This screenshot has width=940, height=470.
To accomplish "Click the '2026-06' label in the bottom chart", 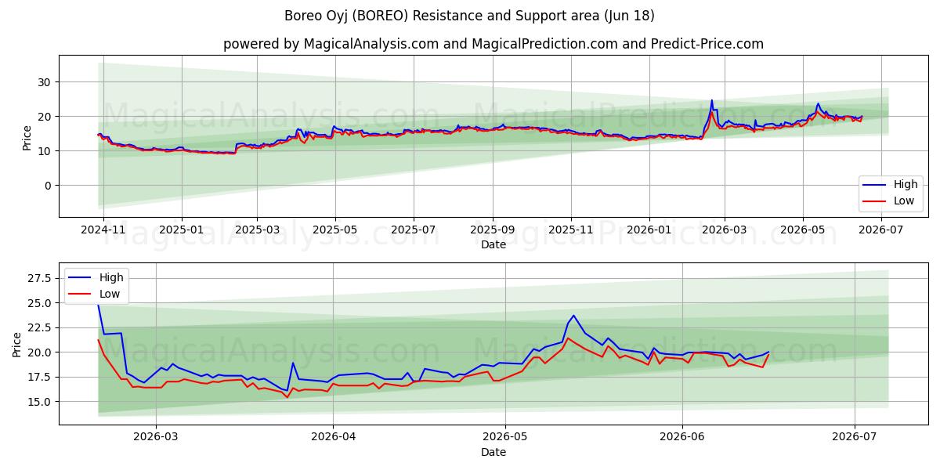I will (682, 437).
